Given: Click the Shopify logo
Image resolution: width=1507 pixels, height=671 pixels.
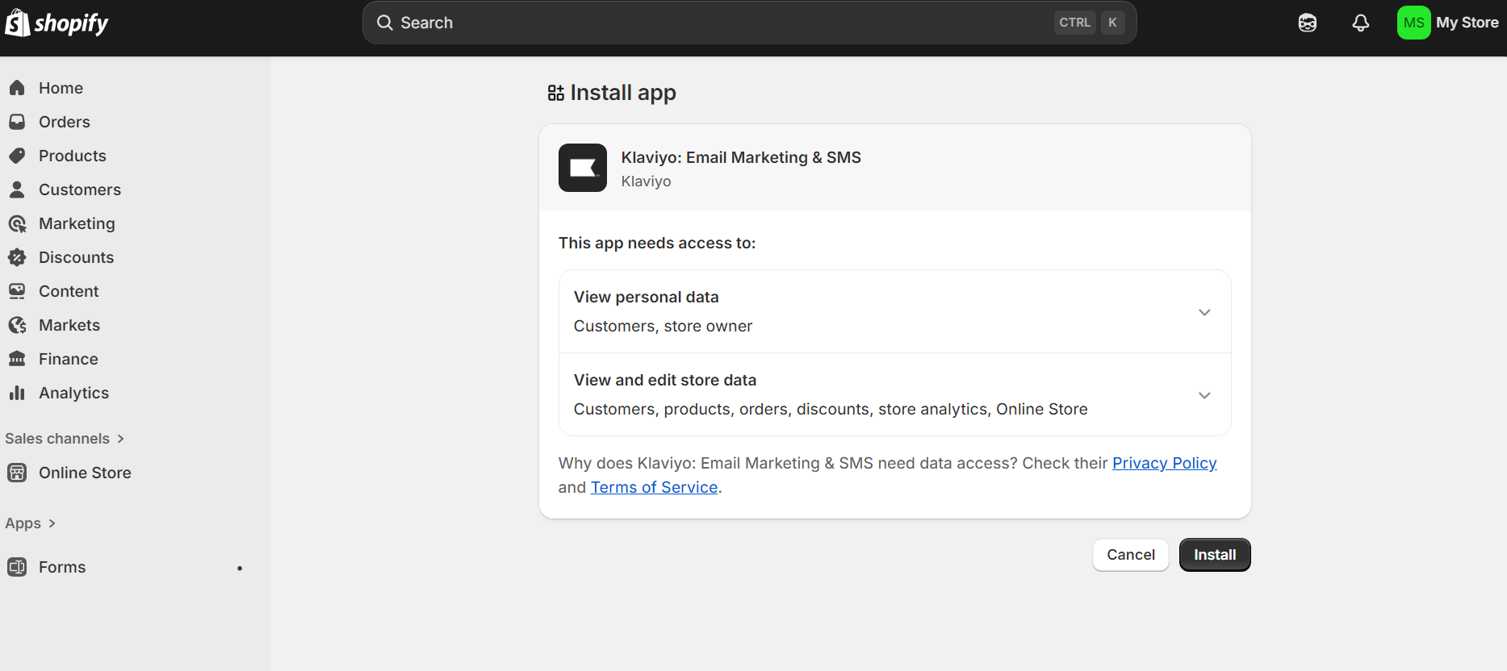Looking at the screenshot, I should coord(57,23).
